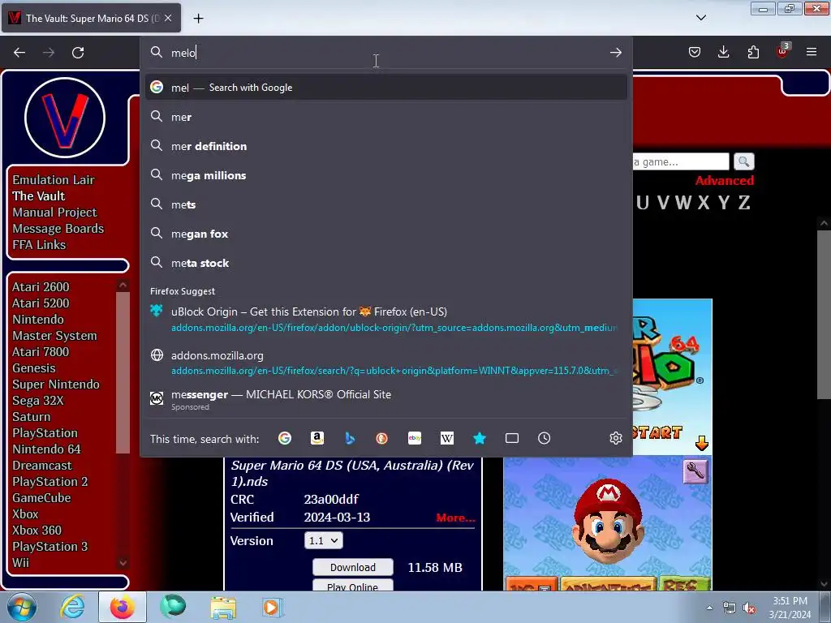
Task: Click the Emulation Lair logo
Action: (65, 117)
